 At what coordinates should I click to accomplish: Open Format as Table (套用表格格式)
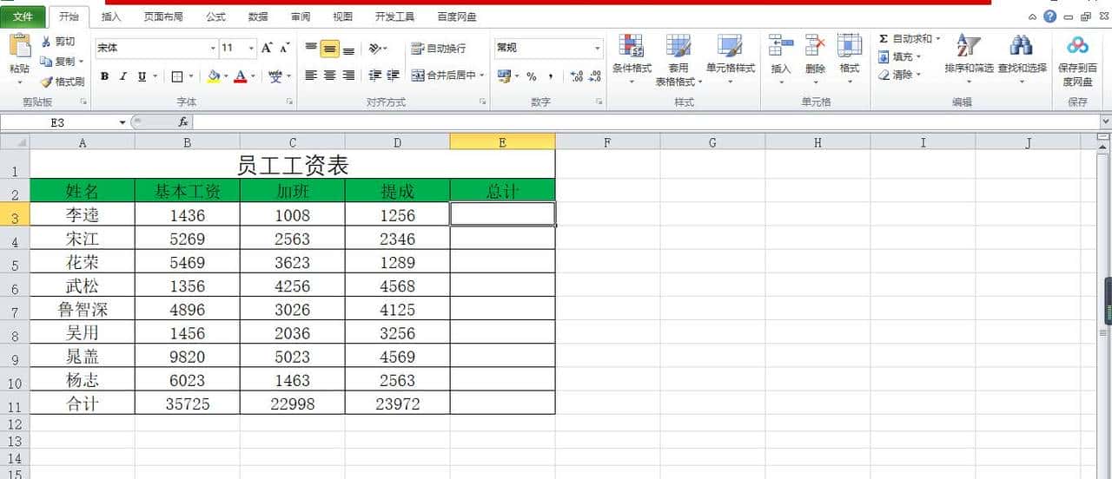tap(678, 59)
